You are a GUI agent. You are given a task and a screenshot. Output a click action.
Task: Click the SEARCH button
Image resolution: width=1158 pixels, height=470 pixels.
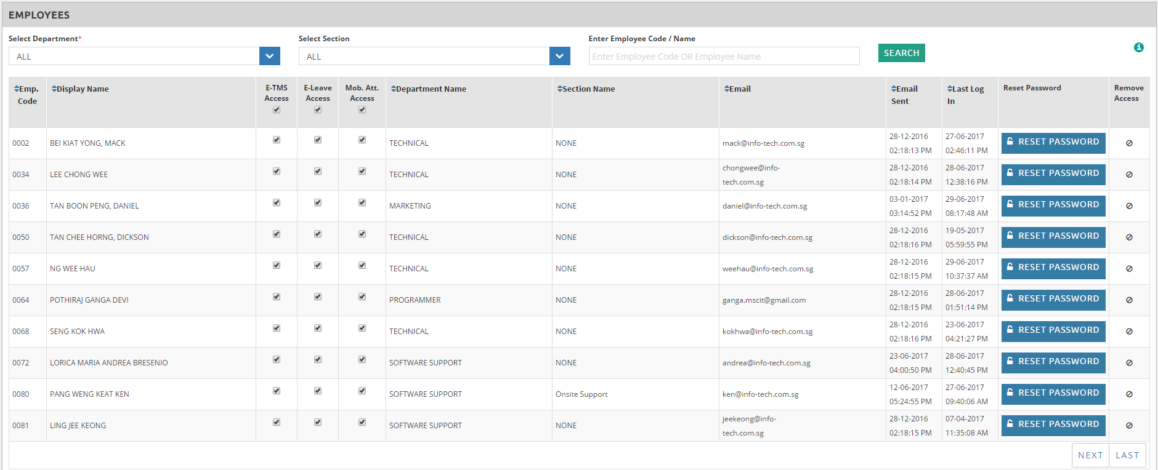point(901,53)
